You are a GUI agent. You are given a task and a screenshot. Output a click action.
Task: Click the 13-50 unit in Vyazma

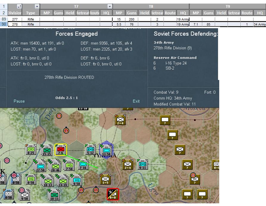coord(106,150)
